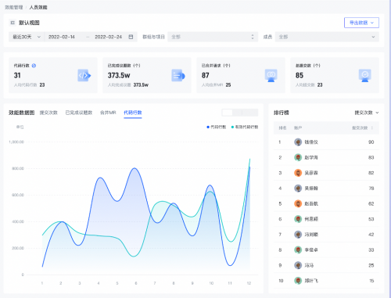Click the sort icon in the 提交次数 column header
391x298 pixels.
point(372,127)
